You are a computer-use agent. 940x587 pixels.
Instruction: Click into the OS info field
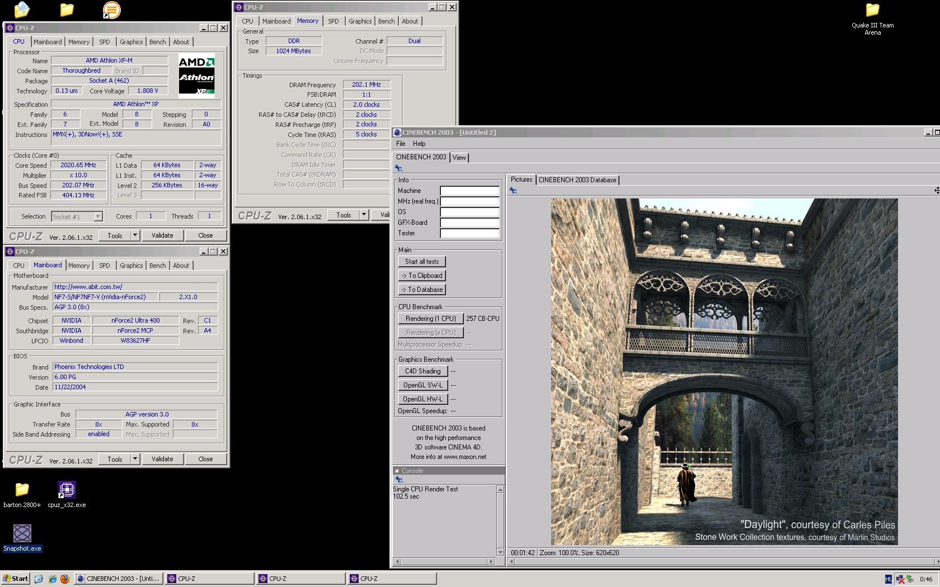pos(469,212)
